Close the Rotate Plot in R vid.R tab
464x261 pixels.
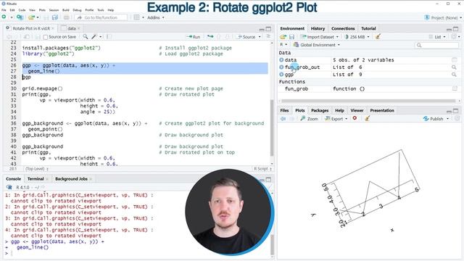pyautogui.click(x=53, y=28)
